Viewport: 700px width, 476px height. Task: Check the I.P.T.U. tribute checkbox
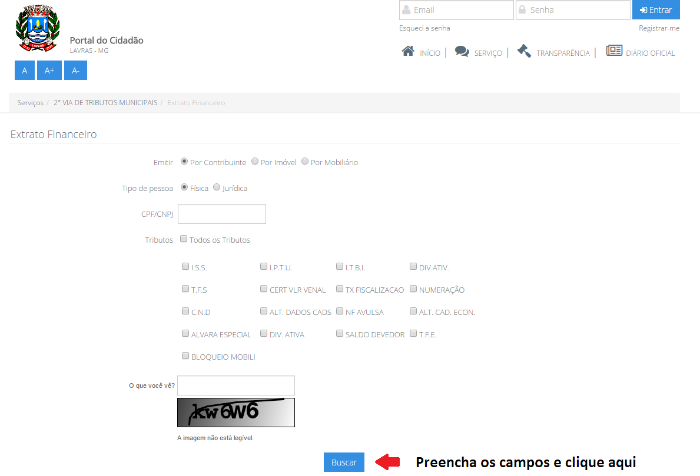264,266
